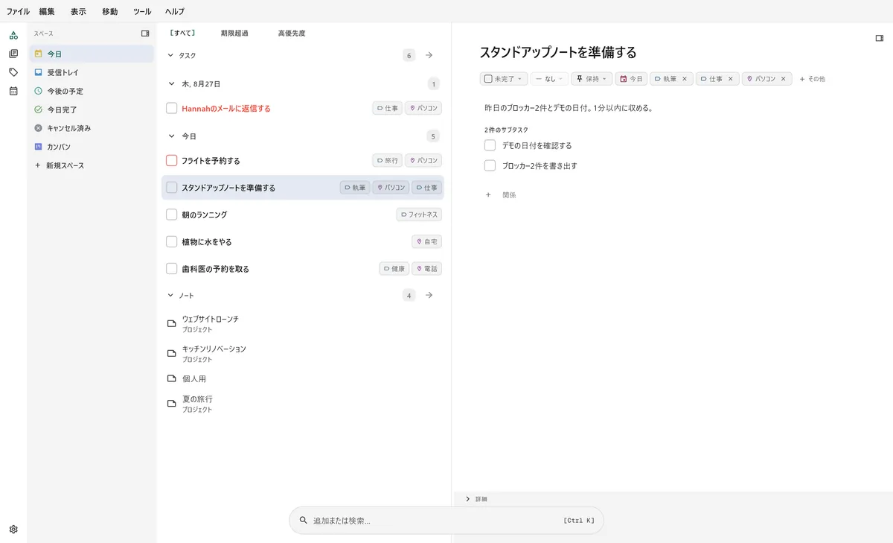Add a relation via 関係 plus
This screenshot has height=543, width=893.
coord(488,195)
